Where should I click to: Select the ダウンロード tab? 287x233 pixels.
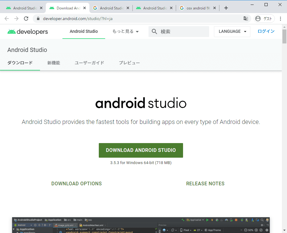point(20,63)
